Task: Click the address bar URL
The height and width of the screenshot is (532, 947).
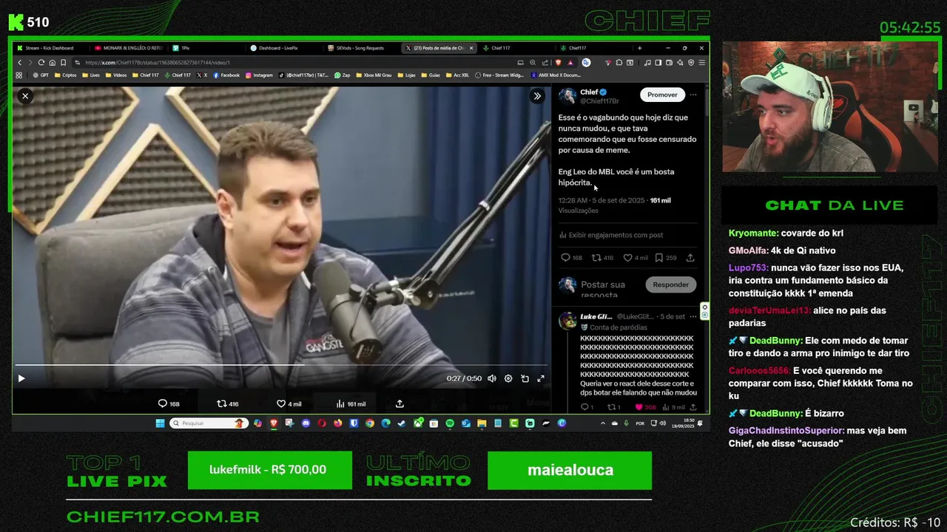Action: tap(158, 63)
